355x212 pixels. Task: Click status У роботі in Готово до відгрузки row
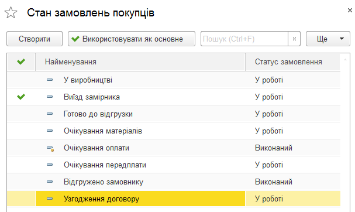pos(269,114)
